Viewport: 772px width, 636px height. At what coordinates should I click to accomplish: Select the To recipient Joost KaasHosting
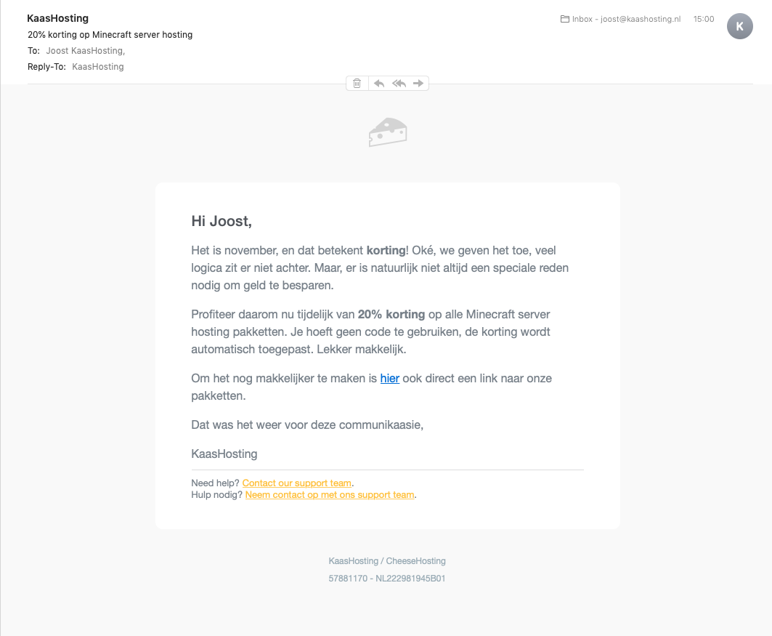[x=85, y=51]
